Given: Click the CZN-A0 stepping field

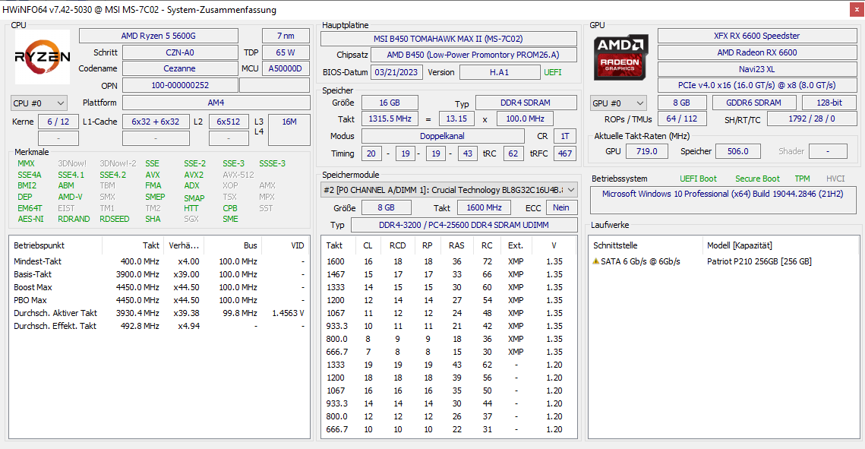Looking at the screenshot, I should pyautogui.click(x=180, y=52).
